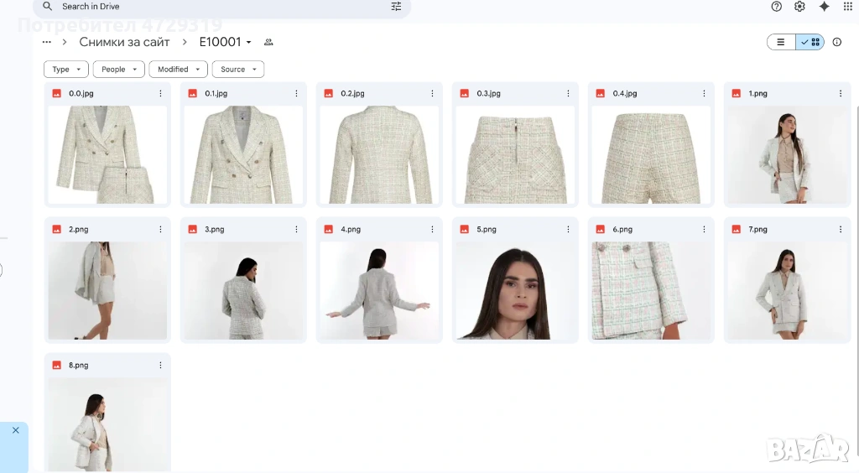Show folder details info icon
859x473 pixels.
[x=836, y=42]
